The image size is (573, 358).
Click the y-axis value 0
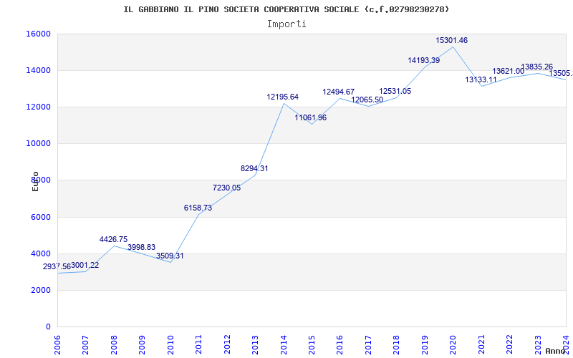48,326
